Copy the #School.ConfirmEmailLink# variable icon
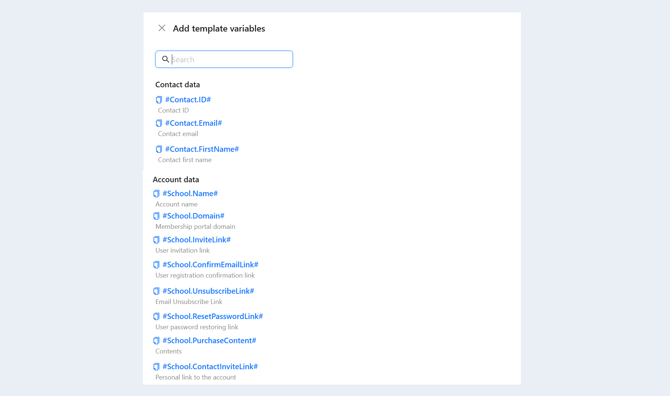This screenshot has height=396, width=670. tap(156, 265)
